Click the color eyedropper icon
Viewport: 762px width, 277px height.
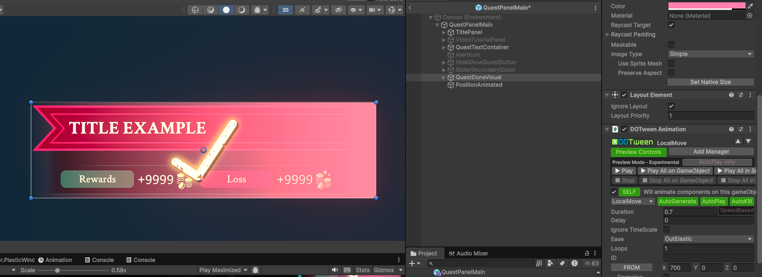(x=750, y=6)
